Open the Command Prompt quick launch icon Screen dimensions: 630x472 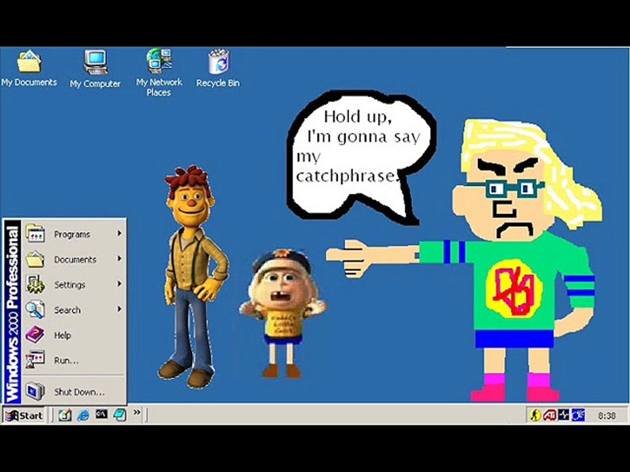[101, 414]
